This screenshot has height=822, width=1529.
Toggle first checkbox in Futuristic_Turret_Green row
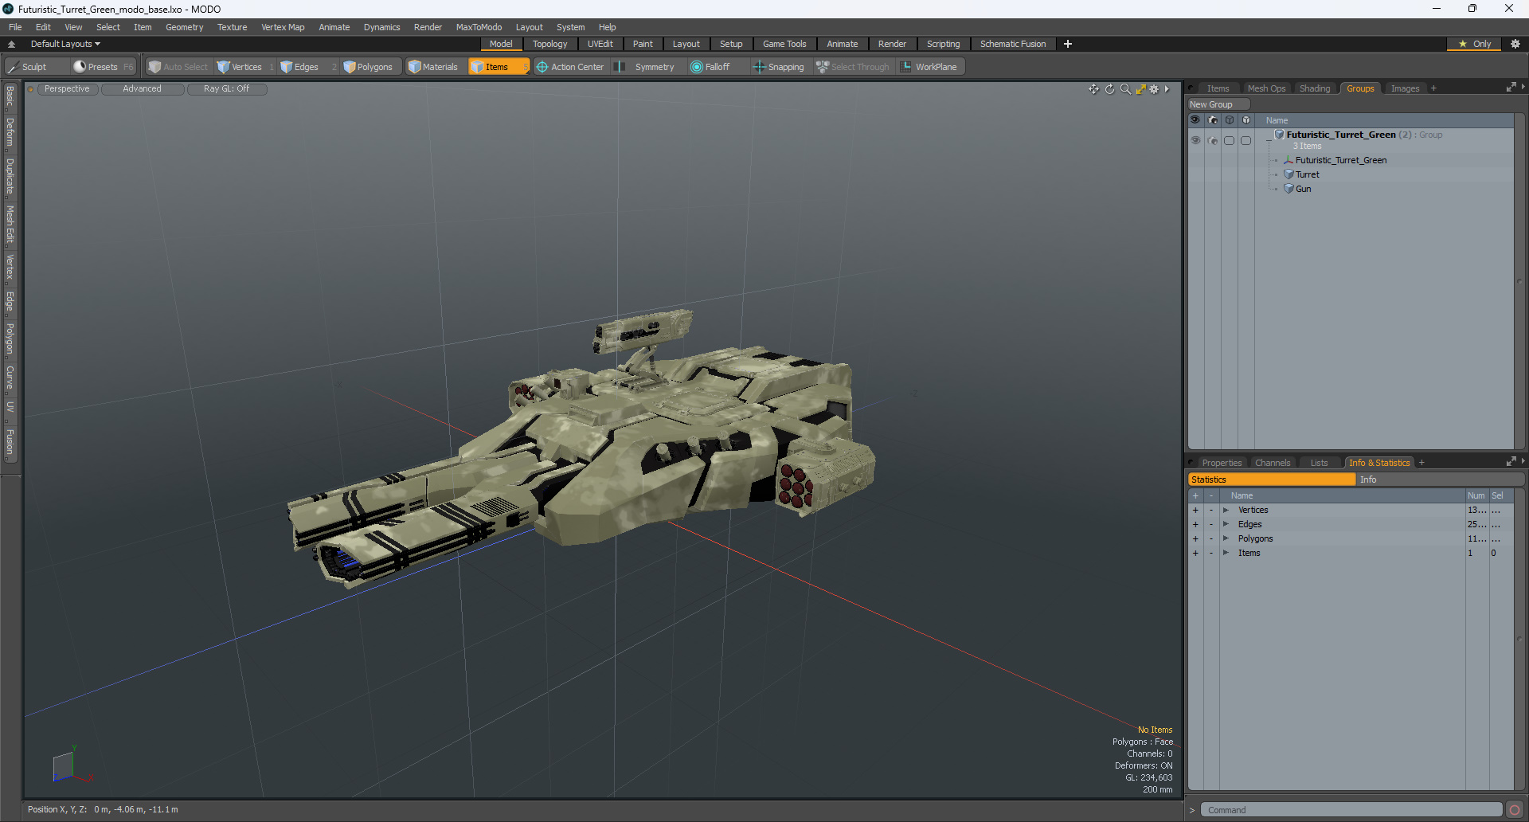pyautogui.click(x=1229, y=140)
